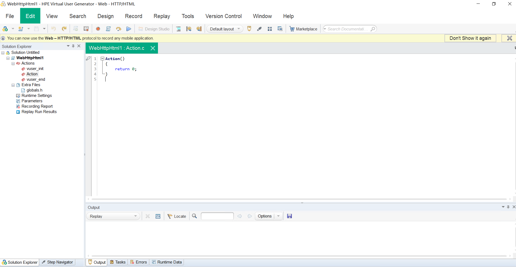Select vuser_end in Solution Explorer
This screenshot has width=516, height=267.
tap(36, 79)
